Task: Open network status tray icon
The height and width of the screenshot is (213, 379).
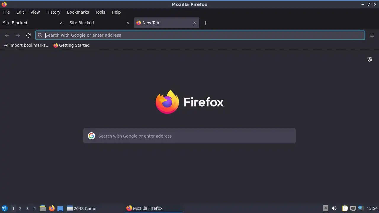Action: [x=353, y=208]
